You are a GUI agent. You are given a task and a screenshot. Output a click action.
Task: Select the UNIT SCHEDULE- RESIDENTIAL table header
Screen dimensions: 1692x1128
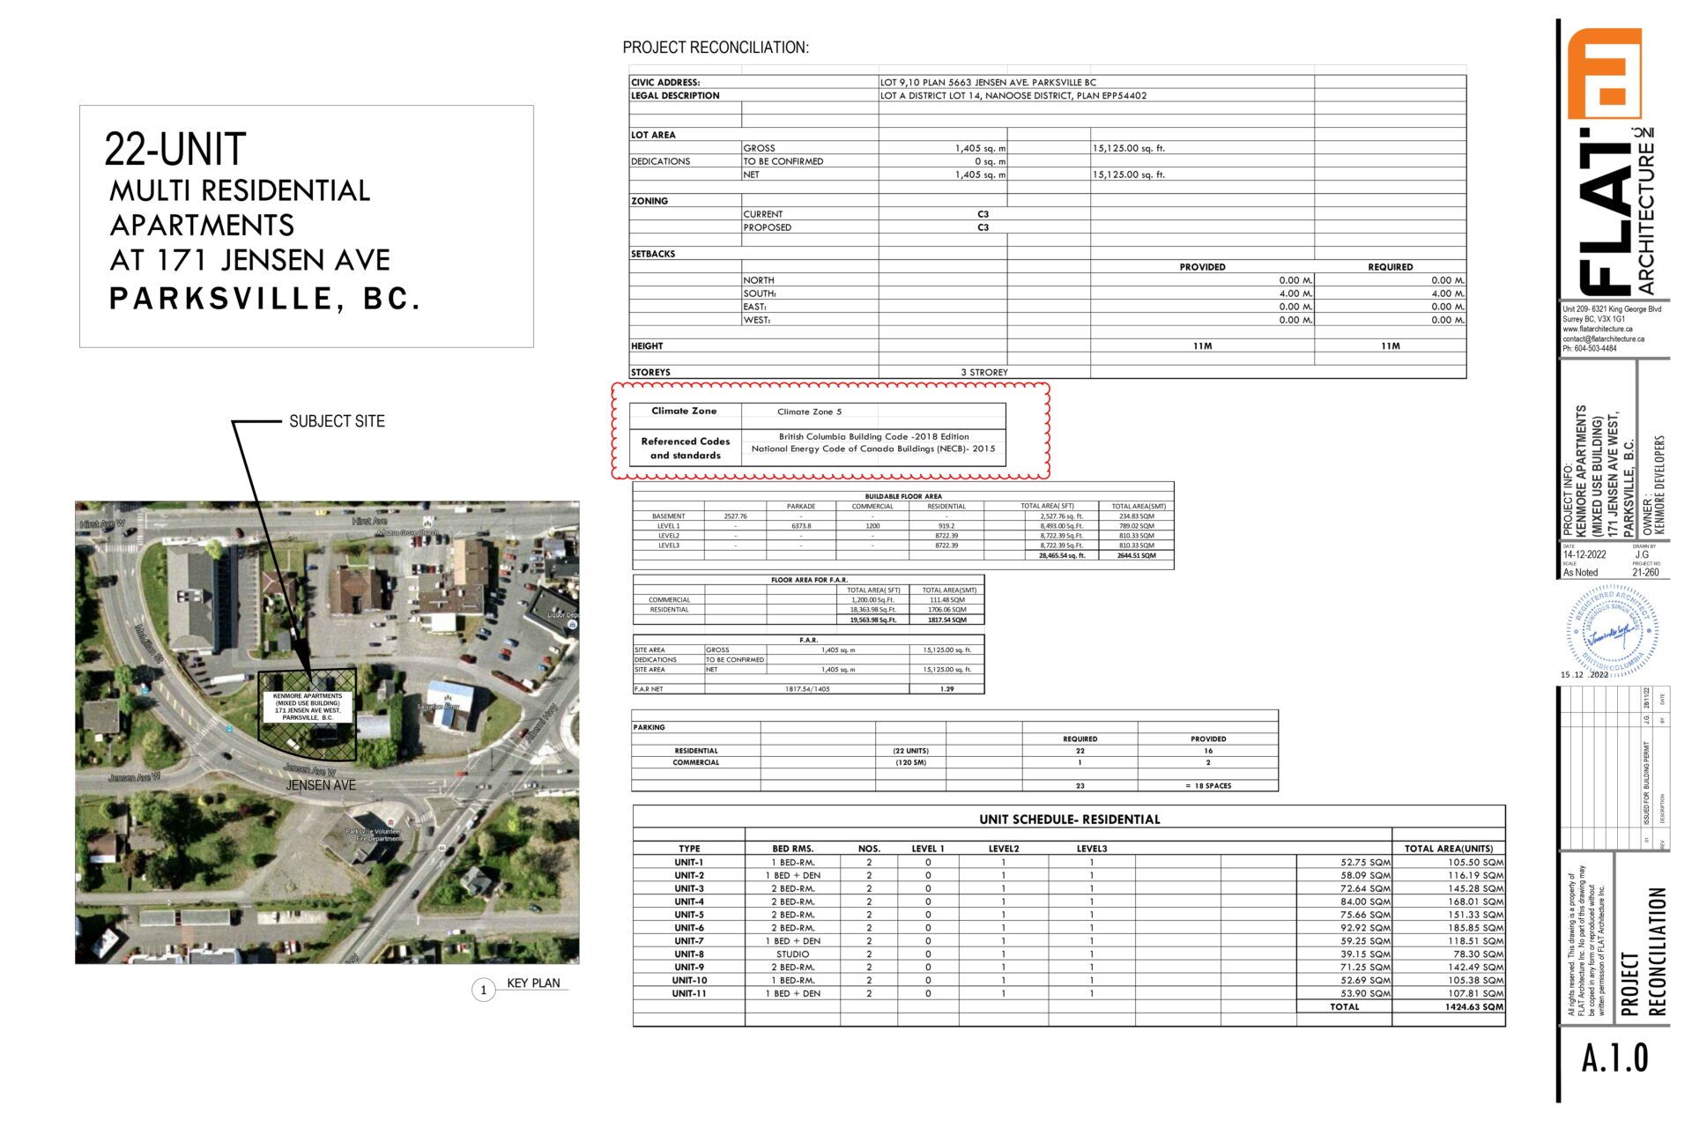(1069, 819)
